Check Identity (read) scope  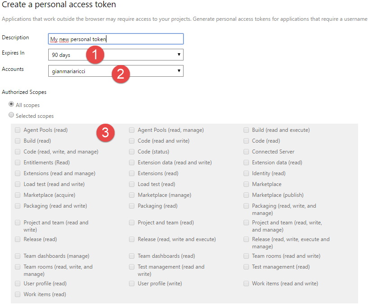pyautogui.click(x=246, y=173)
